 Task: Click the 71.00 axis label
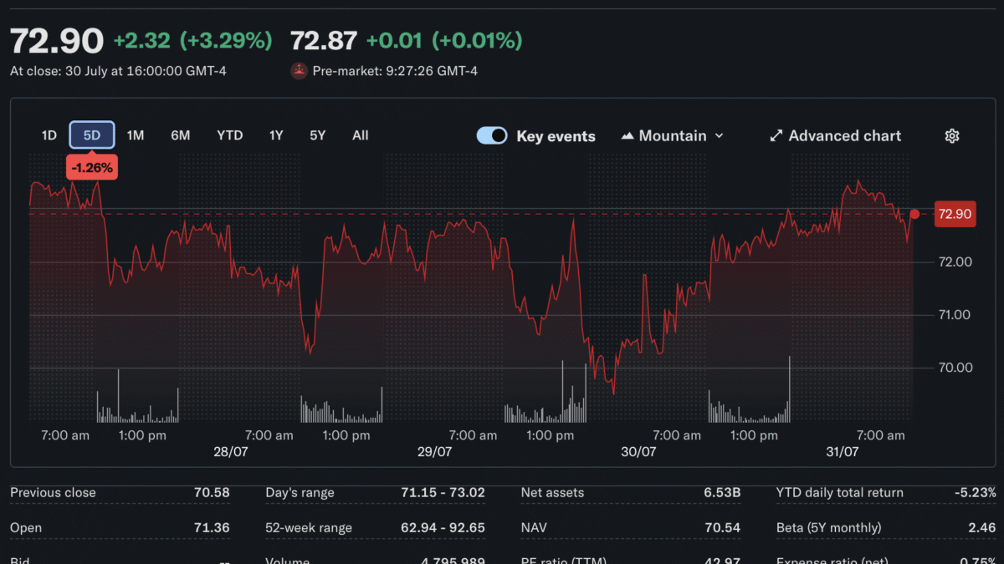click(x=955, y=315)
